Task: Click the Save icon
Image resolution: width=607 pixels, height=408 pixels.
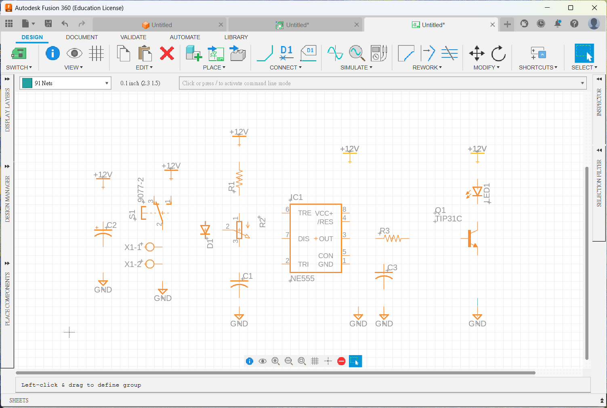Action: [48, 24]
